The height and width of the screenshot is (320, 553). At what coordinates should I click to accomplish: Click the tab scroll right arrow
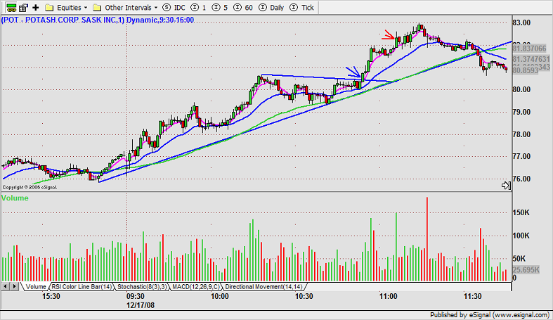click(15, 286)
